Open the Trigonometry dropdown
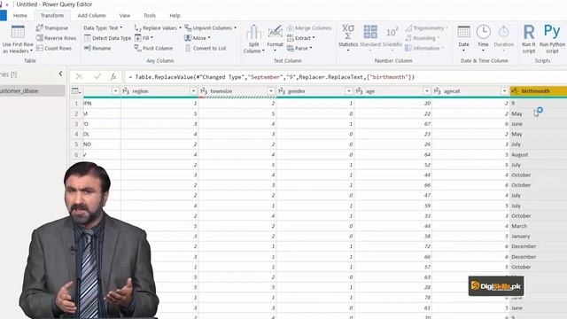567x319 pixels. [426, 27]
